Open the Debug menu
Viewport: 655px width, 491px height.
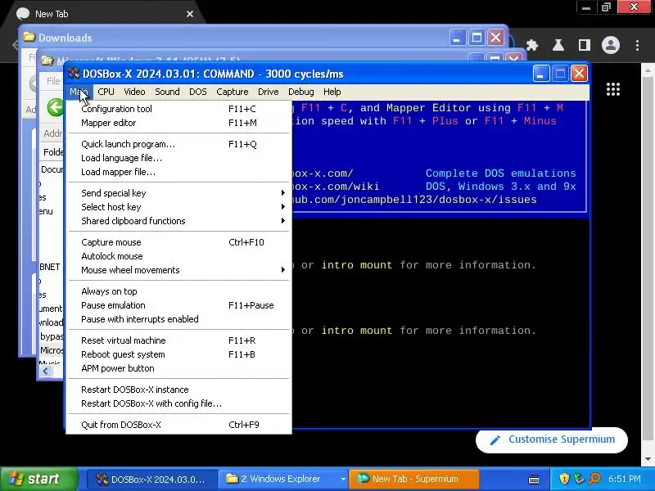click(300, 92)
